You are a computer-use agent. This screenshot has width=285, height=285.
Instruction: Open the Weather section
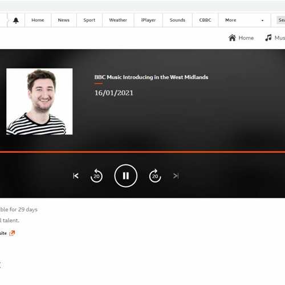118,20
